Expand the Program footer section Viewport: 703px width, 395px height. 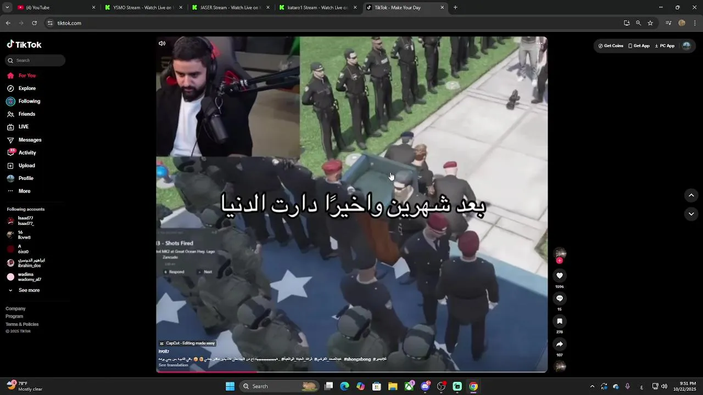coord(14,317)
